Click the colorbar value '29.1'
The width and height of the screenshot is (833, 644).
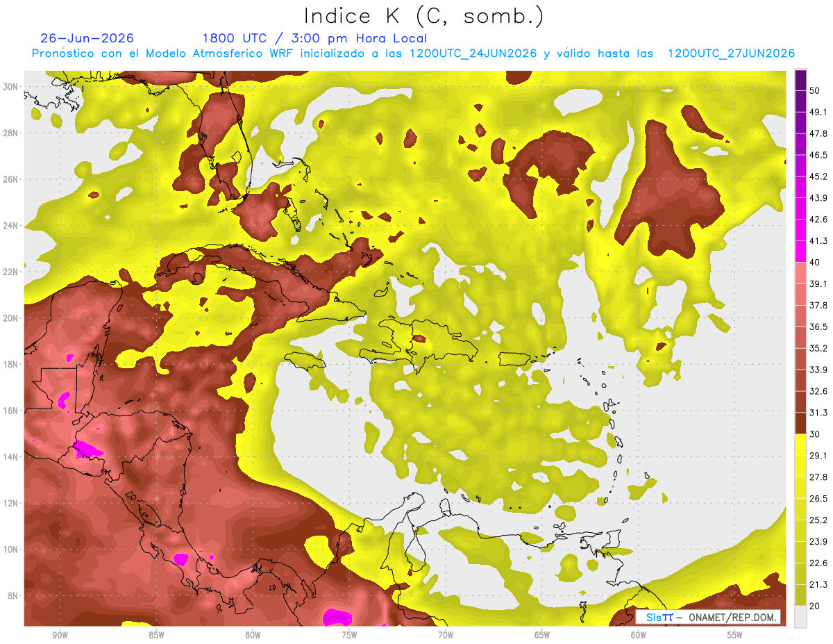(x=818, y=456)
